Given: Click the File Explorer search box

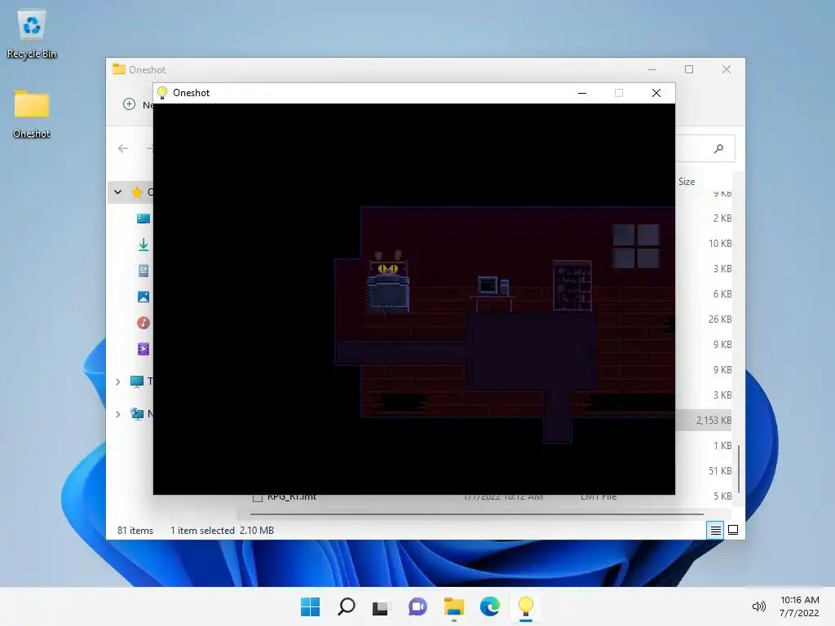Looking at the screenshot, I should 705,148.
